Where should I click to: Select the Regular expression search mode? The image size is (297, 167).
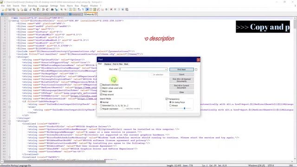101,109
